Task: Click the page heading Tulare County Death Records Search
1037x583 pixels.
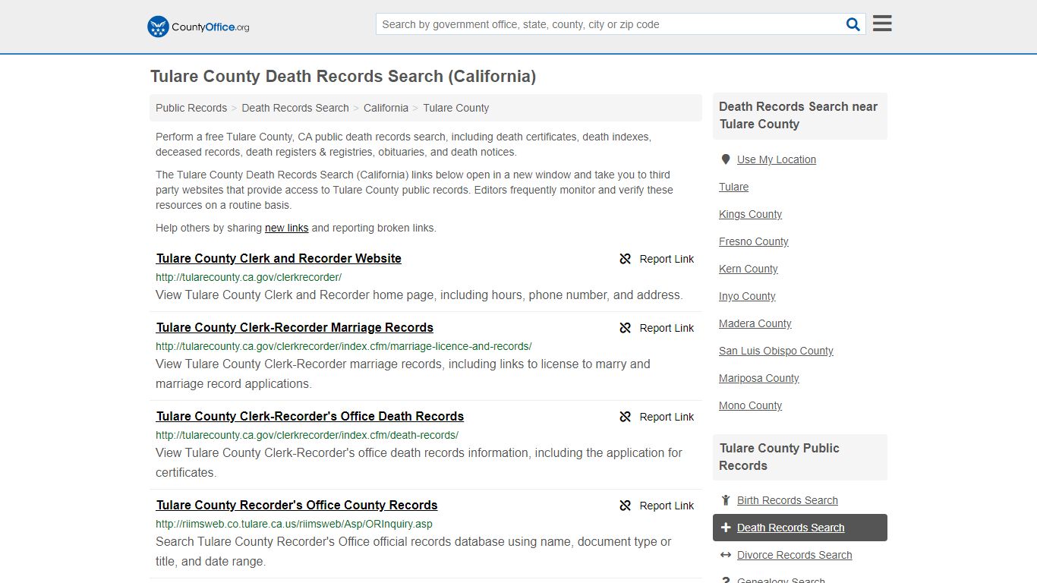Action: [x=343, y=77]
